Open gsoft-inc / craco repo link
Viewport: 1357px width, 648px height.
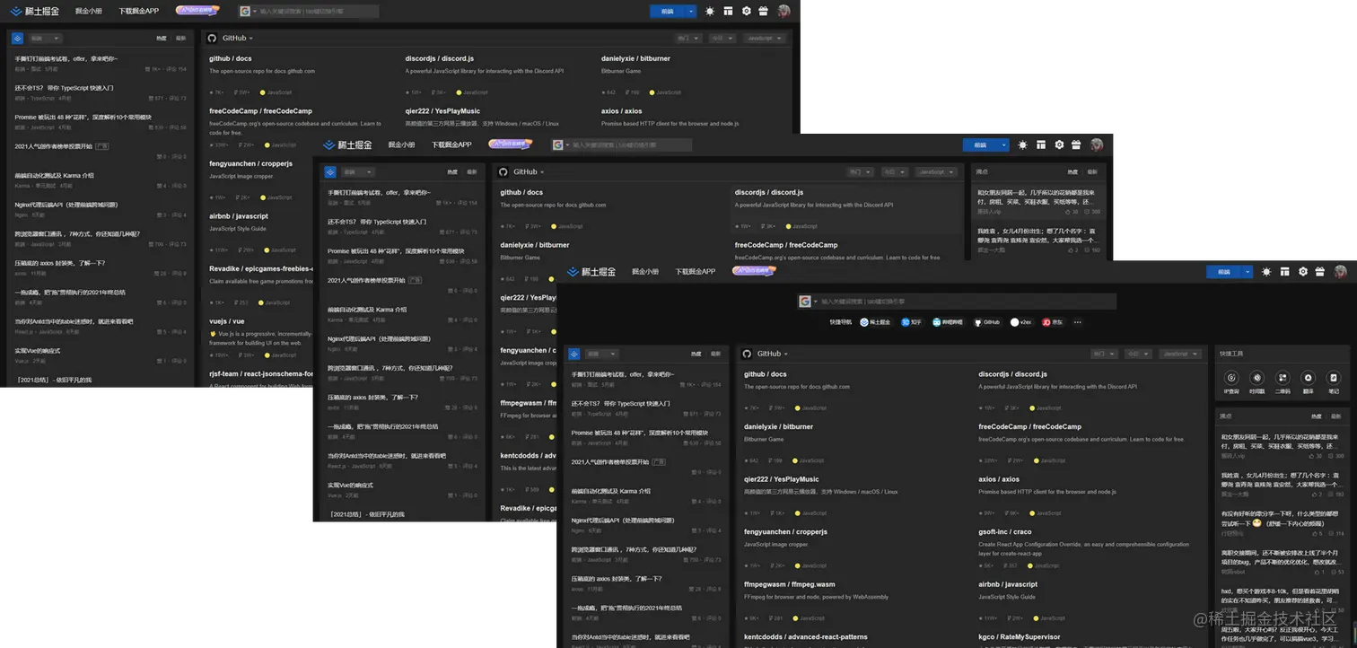tap(1007, 531)
